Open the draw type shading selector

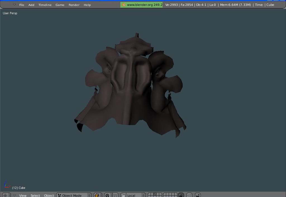tap(98, 195)
